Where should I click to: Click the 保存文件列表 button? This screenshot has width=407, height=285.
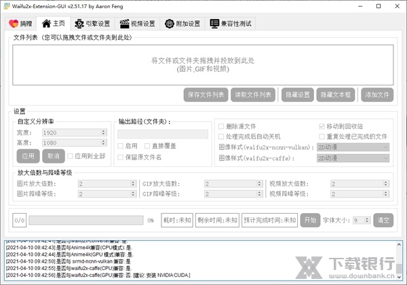[x=206, y=95]
